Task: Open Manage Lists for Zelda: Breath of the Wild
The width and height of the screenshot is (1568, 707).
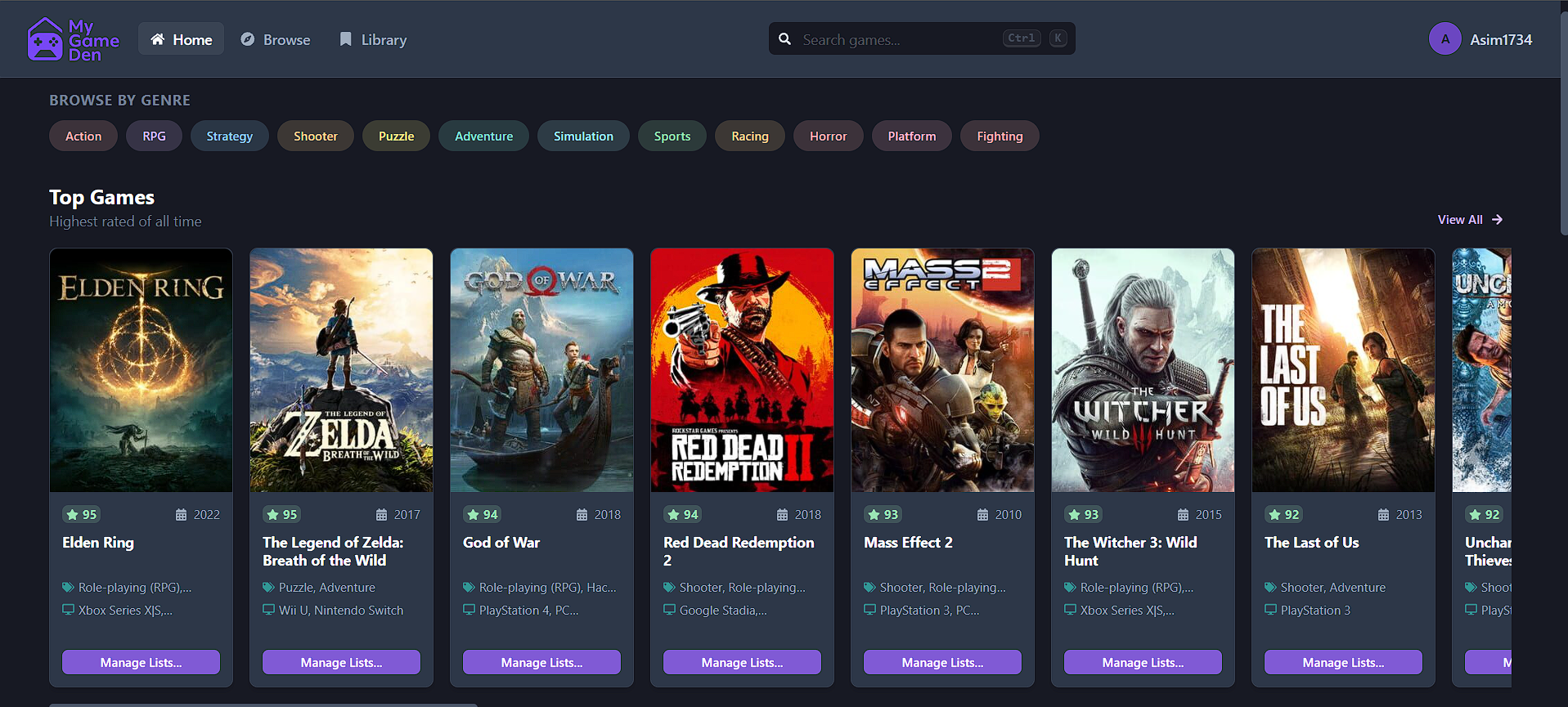Action: (x=341, y=662)
